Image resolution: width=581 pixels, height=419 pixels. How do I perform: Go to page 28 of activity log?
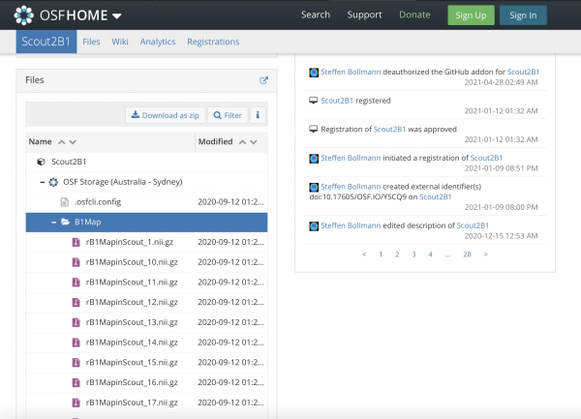[x=466, y=254]
